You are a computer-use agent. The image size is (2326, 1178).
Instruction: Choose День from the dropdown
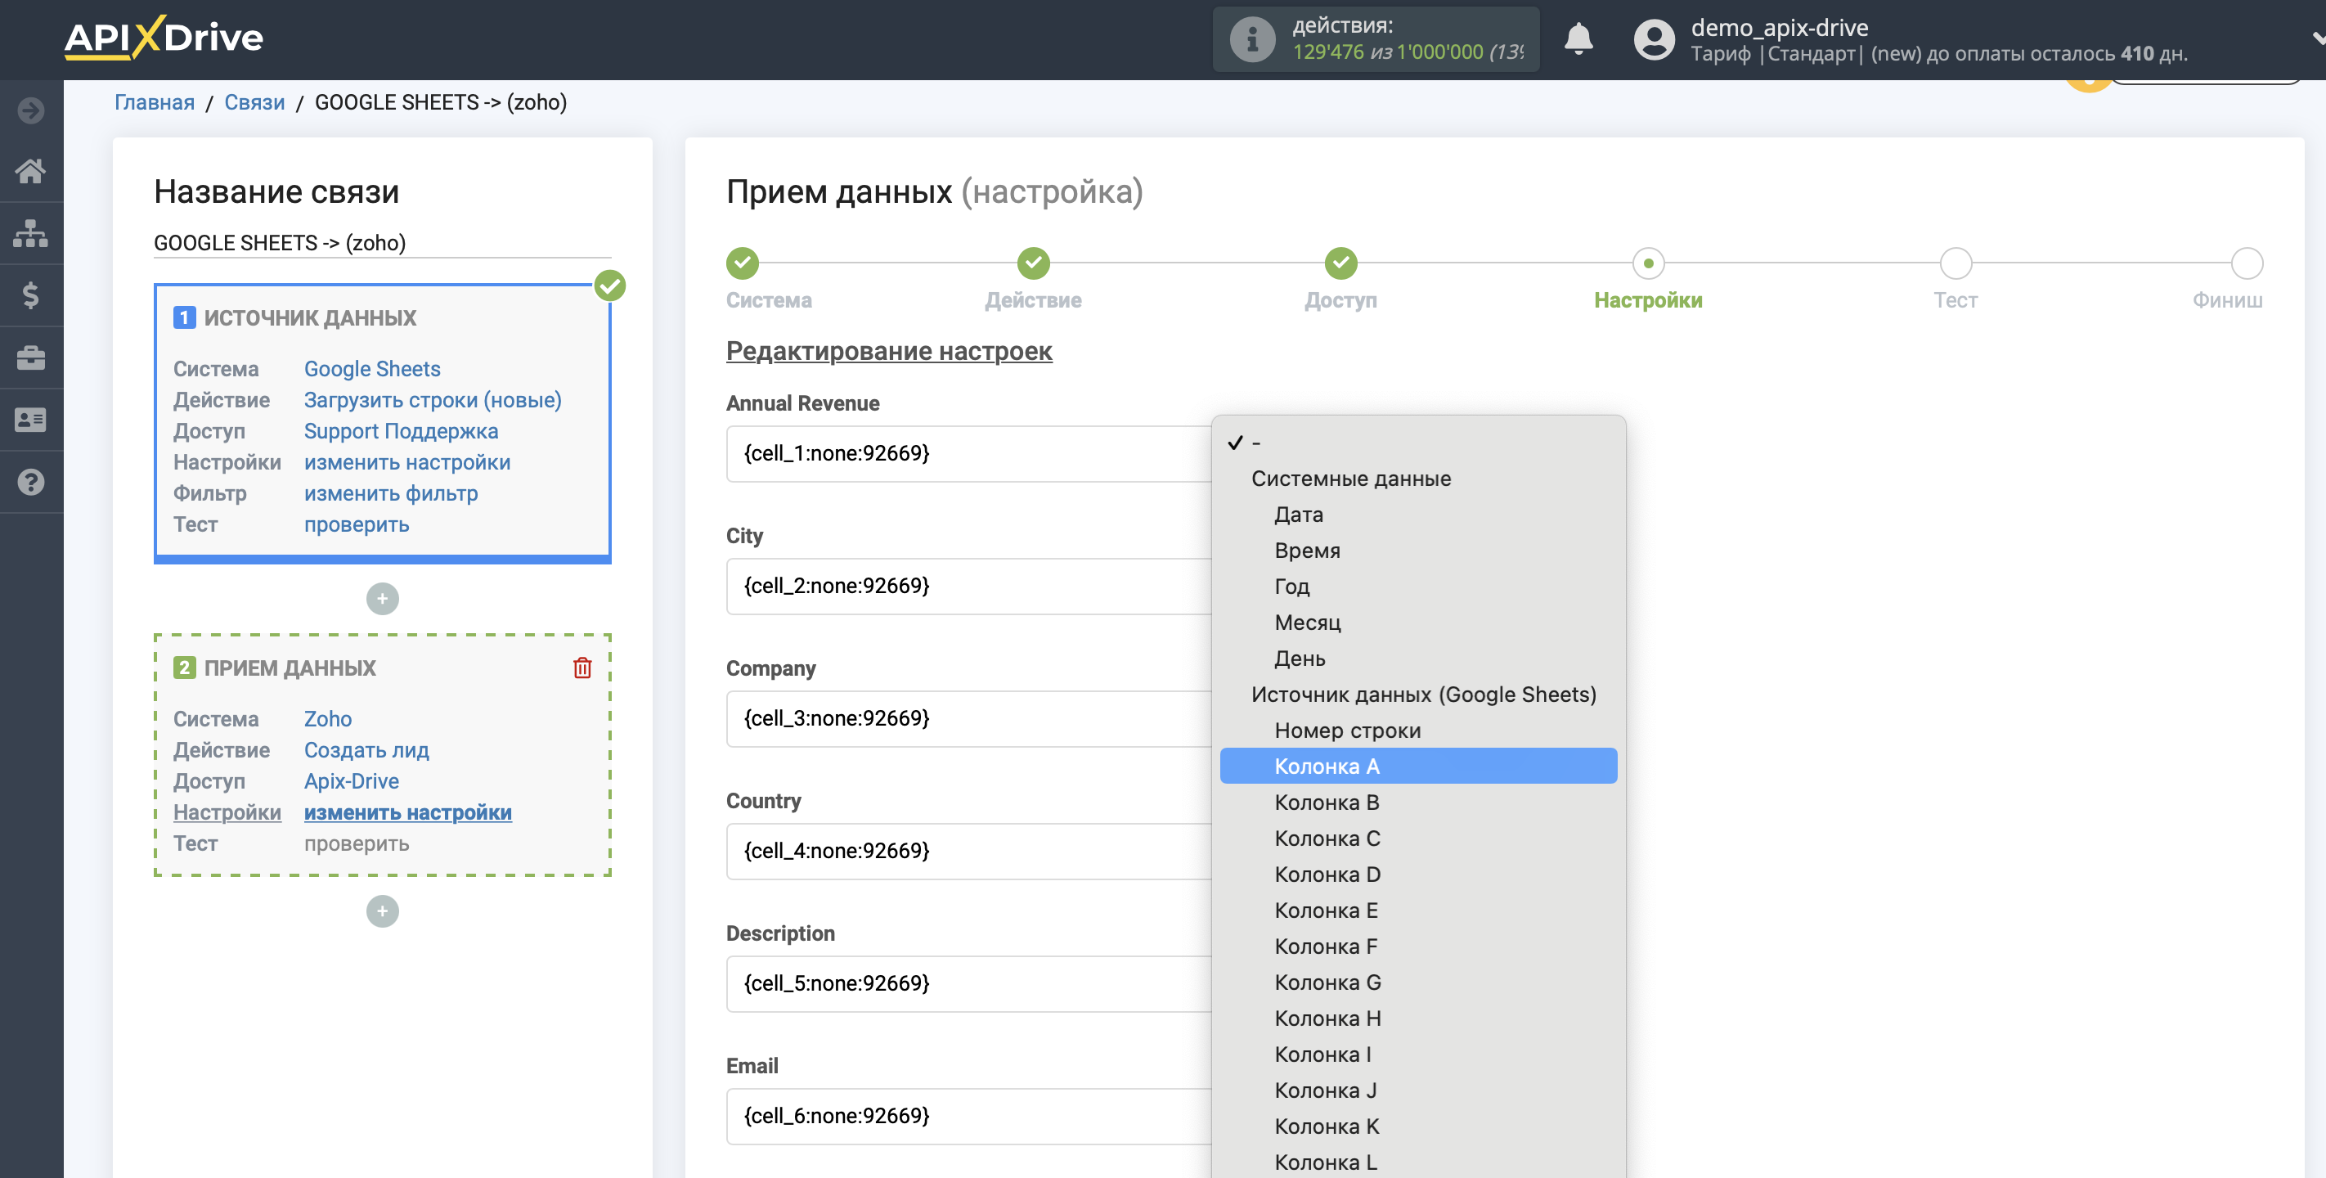[x=1417, y=659]
